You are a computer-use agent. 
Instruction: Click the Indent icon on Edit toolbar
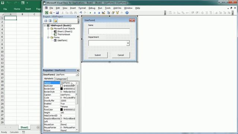click(x=193, y=13)
